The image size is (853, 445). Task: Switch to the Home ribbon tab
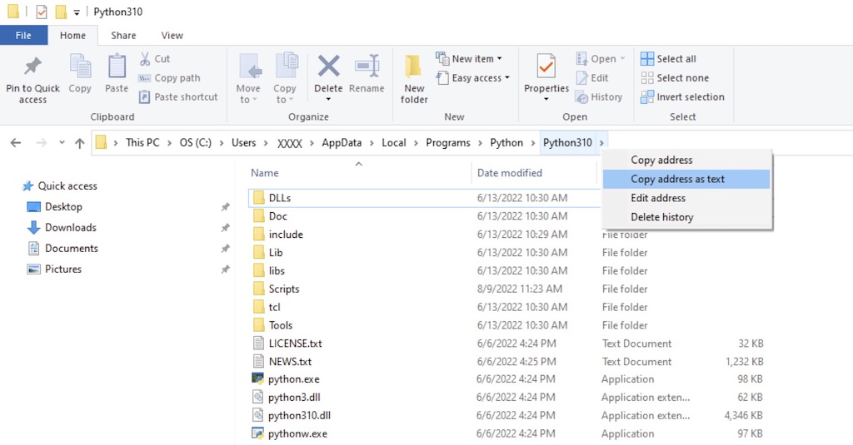[x=73, y=35]
